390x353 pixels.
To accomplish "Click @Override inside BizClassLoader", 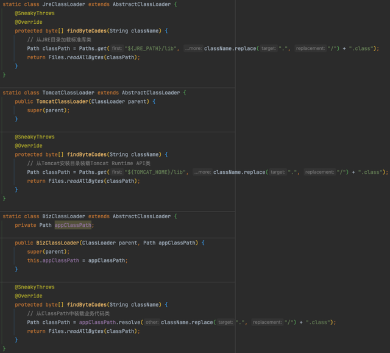I will coord(29,296).
